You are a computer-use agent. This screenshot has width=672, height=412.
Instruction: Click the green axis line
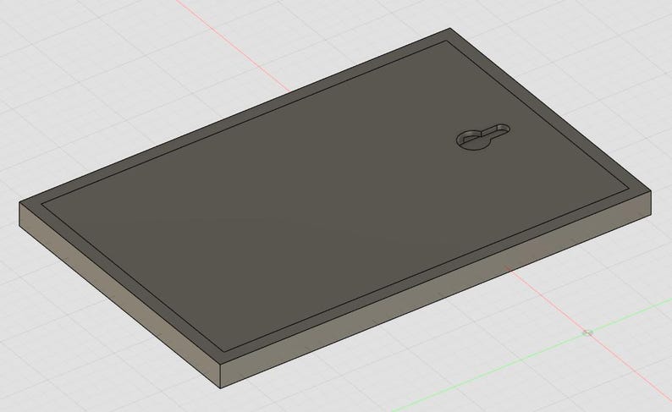532,356
